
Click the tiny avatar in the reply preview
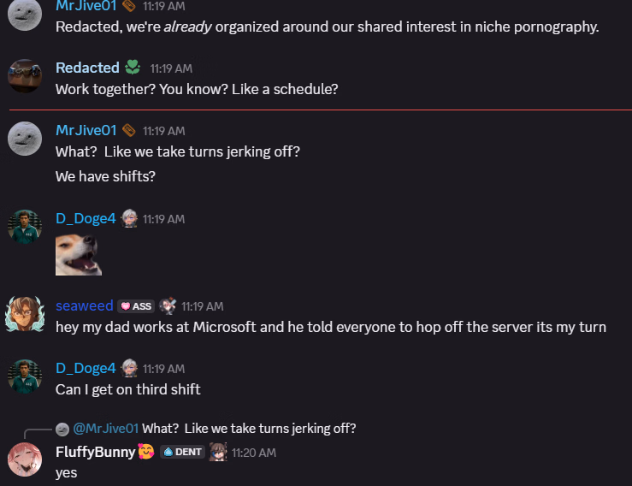(x=62, y=429)
